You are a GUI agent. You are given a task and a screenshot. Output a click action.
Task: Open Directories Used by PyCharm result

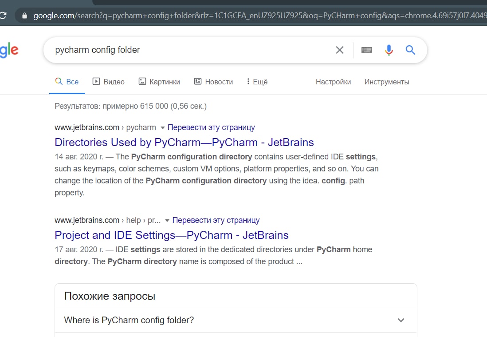pos(184,143)
